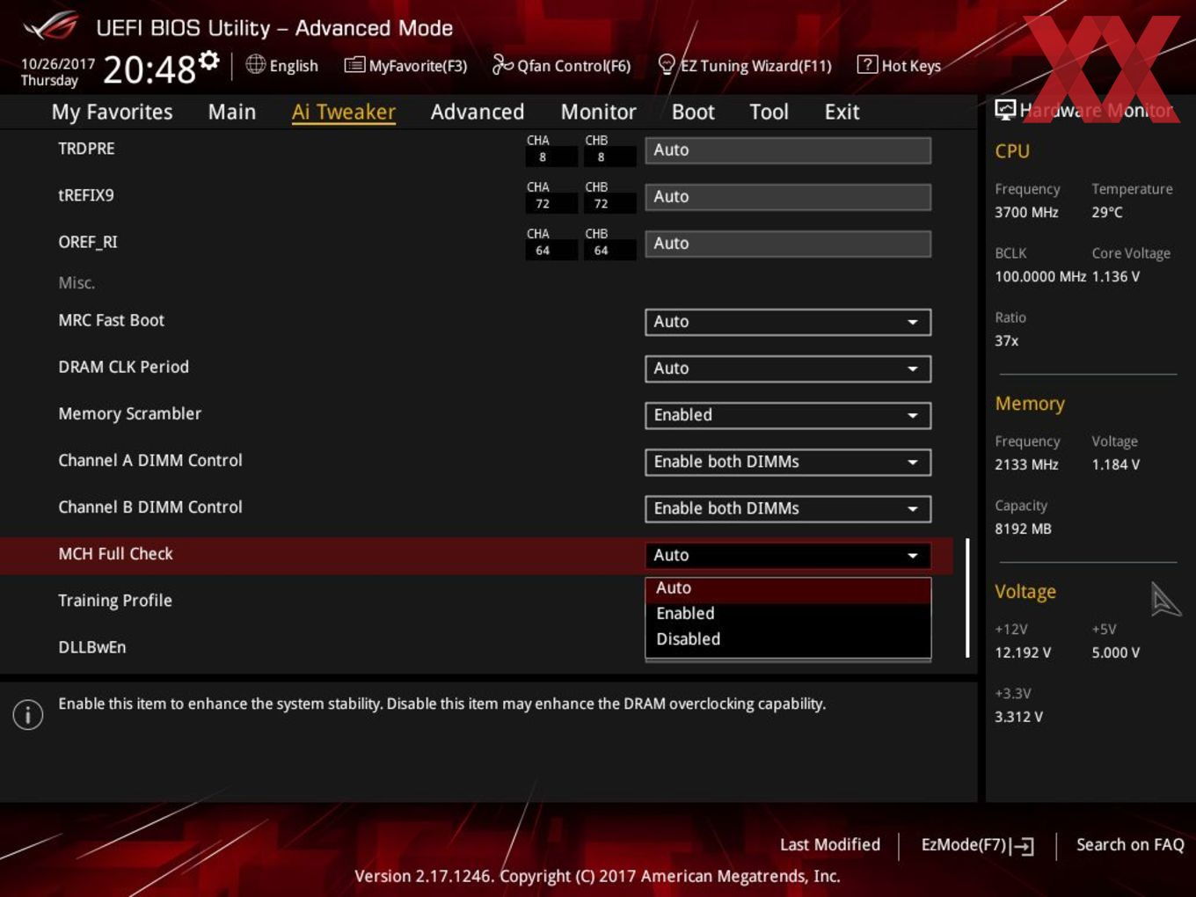Image resolution: width=1196 pixels, height=897 pixels.
Task: Choose Auto in MCH Full Check list
Action: click(788, 588)
